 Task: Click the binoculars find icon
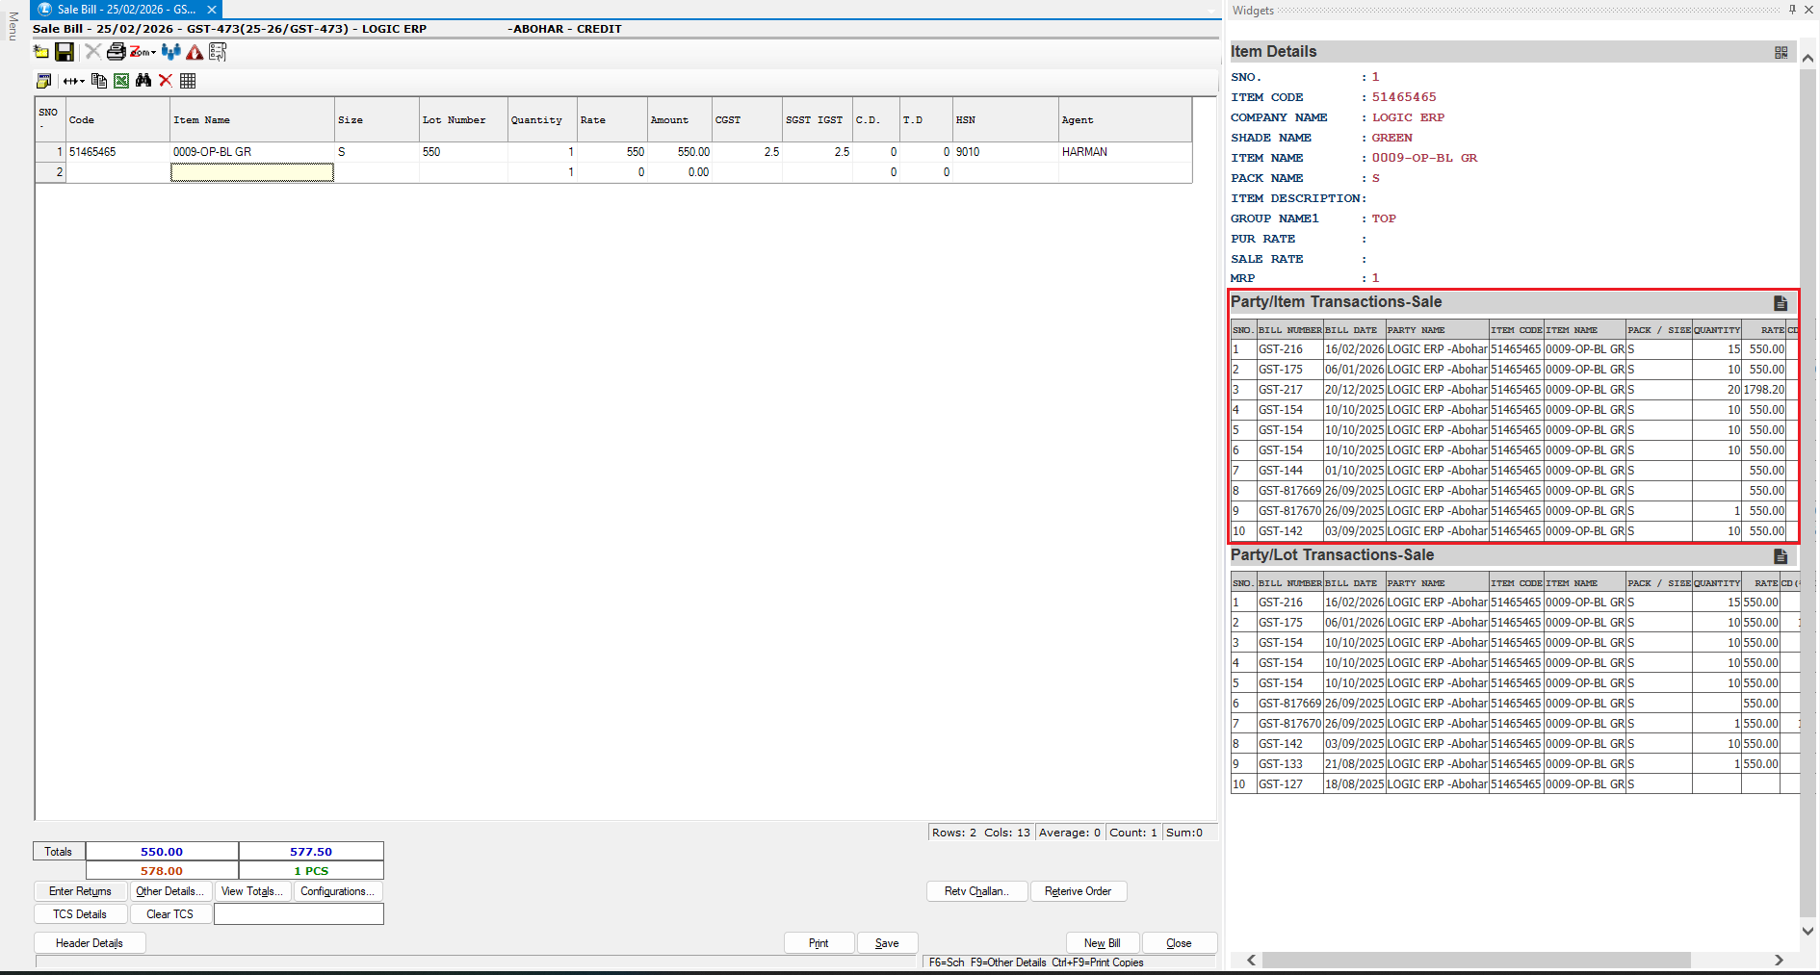pyautogui.click(x=143, y=81)
